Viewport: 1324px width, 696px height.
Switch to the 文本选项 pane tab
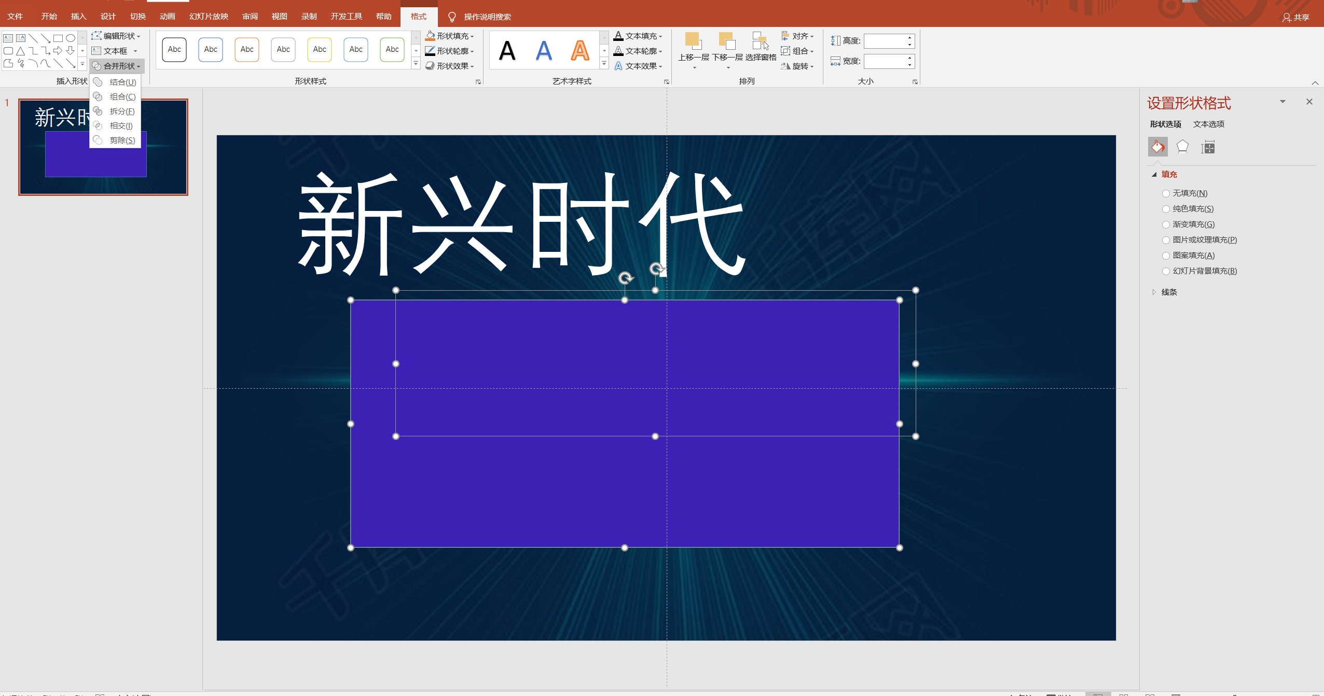[x=1208, y=124]
